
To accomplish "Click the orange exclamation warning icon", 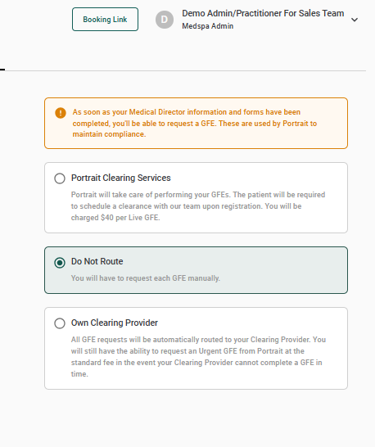I will point(61,113).
